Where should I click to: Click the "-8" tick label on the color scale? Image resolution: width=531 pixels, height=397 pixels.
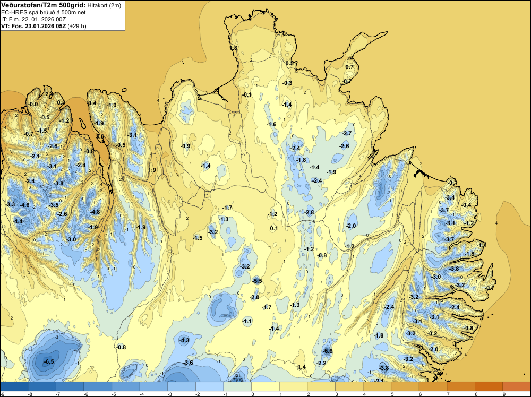pyautogui.click(x=30, y=394)
